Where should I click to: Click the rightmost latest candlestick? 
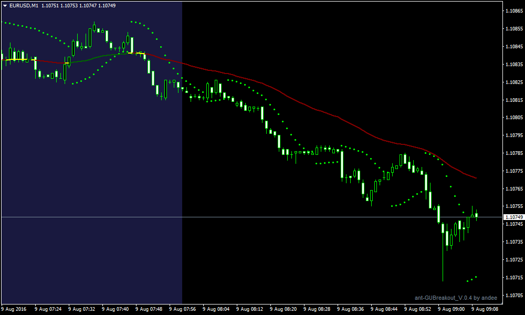click(x=476, y=215)
